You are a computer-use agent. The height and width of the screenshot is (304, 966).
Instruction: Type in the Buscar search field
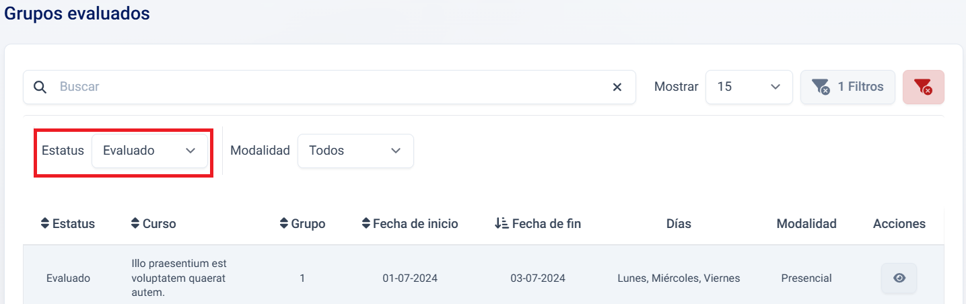[330, 87]
